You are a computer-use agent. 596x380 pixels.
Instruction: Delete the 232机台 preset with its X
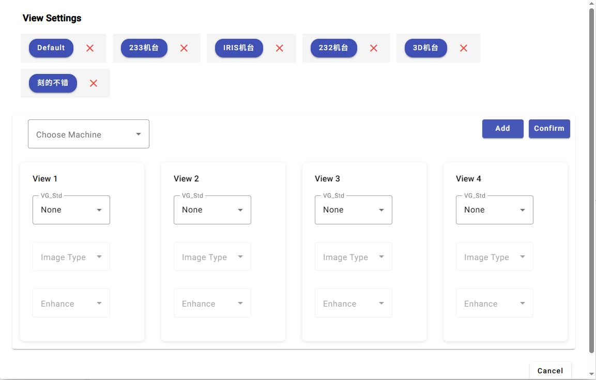374,48
